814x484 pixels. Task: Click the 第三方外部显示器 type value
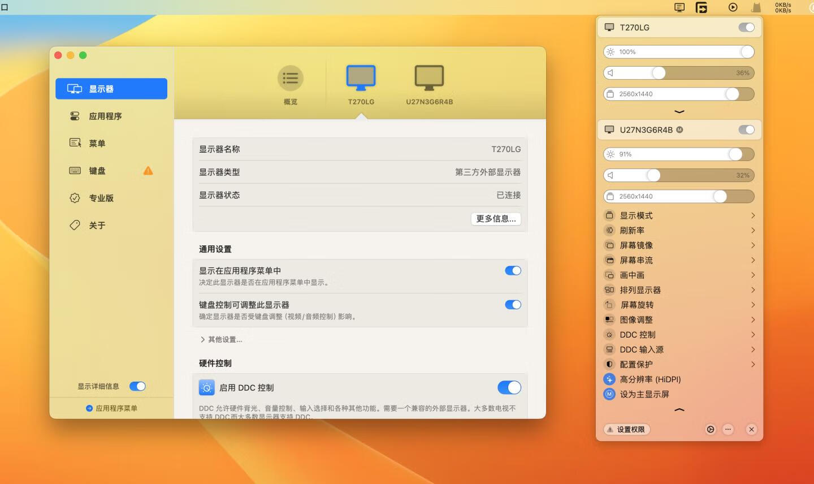[x=488, y=172]
